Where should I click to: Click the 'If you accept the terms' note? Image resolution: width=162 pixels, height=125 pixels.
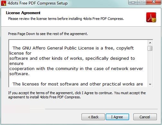coord(77,95)
